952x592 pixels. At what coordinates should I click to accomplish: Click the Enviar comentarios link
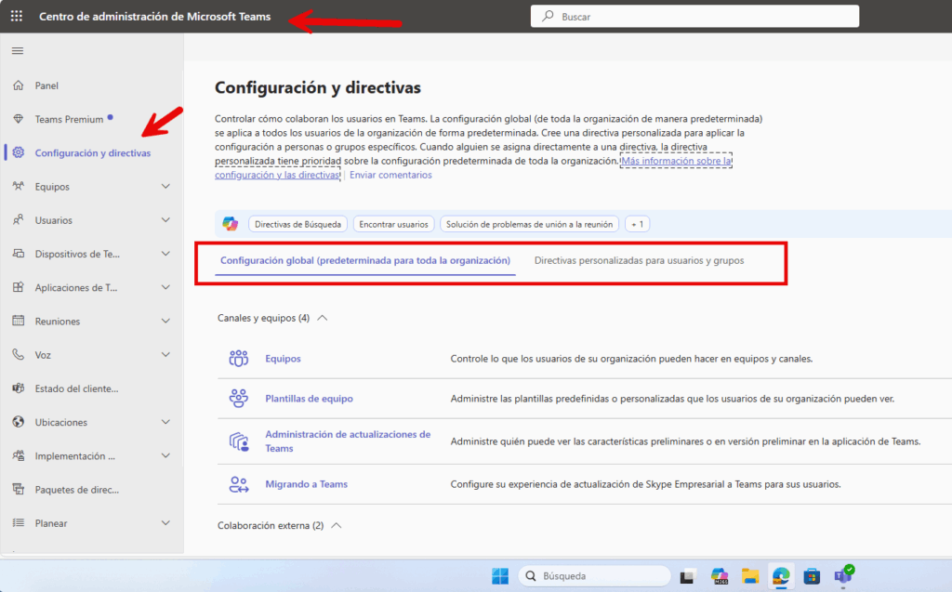[x=390, y=175]
